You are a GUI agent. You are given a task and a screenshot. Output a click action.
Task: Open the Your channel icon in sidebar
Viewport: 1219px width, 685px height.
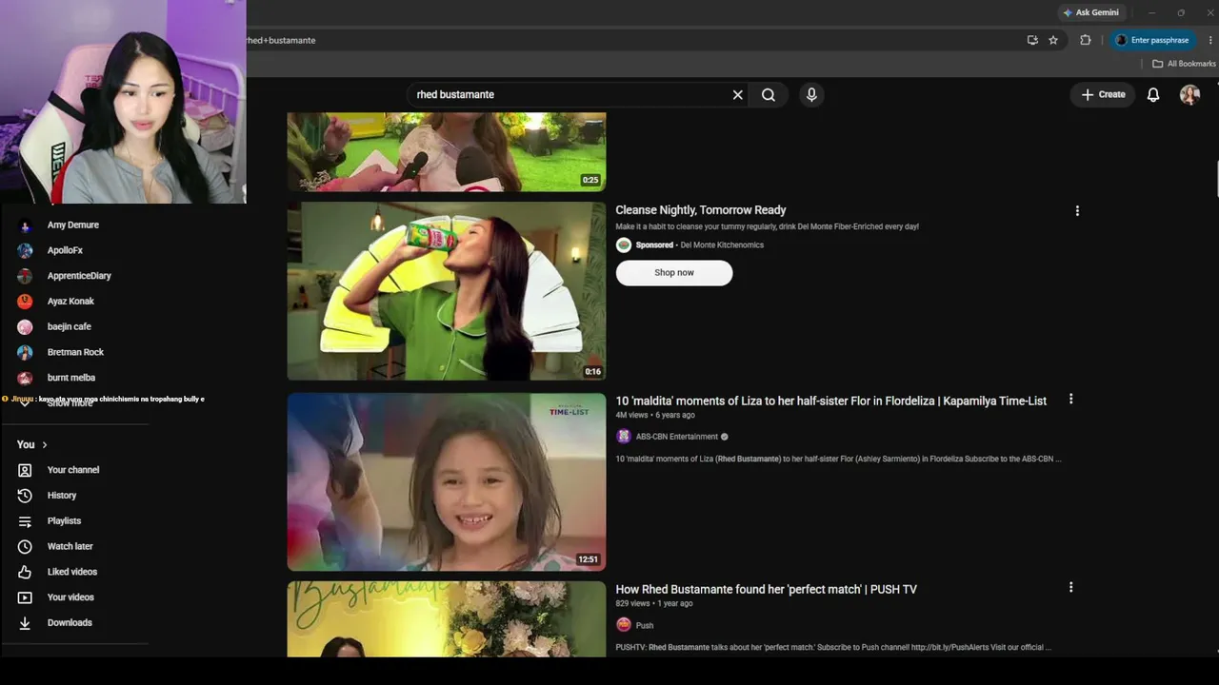[25, 470]
